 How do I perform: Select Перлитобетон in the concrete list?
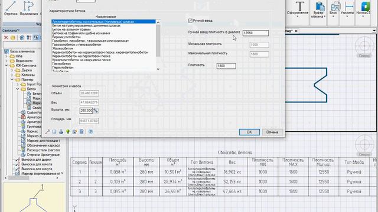pyautogui.click(x=63, y=68)
